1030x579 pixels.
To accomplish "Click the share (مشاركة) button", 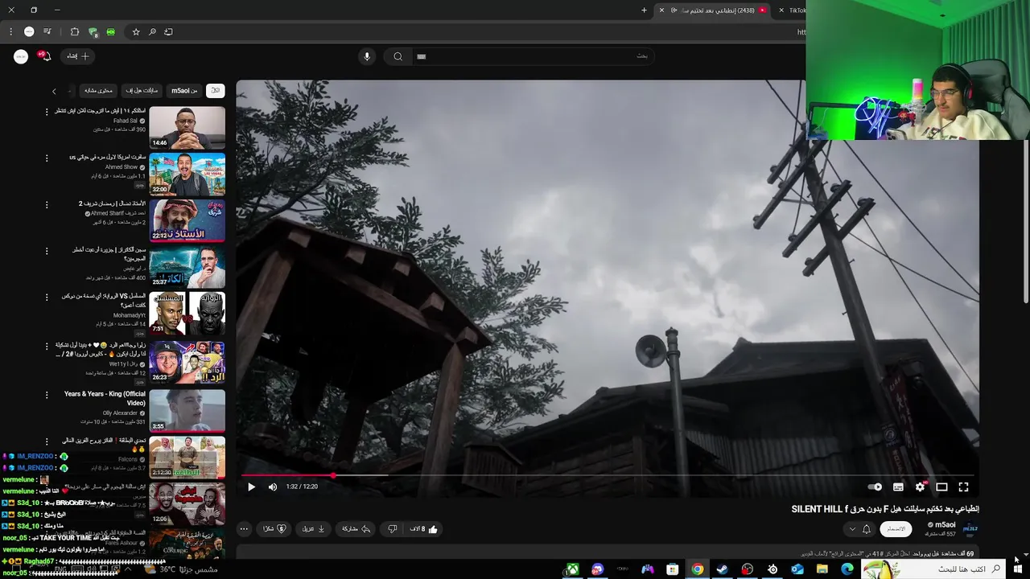I will (356, 529).
